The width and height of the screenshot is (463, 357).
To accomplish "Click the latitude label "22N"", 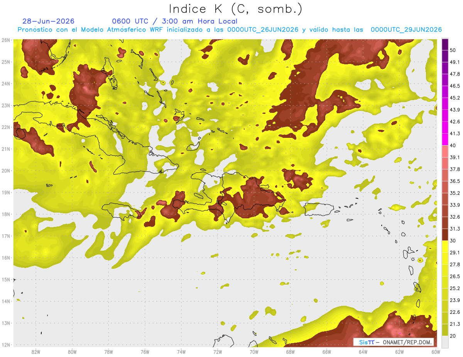I will [x=6, y=127].
